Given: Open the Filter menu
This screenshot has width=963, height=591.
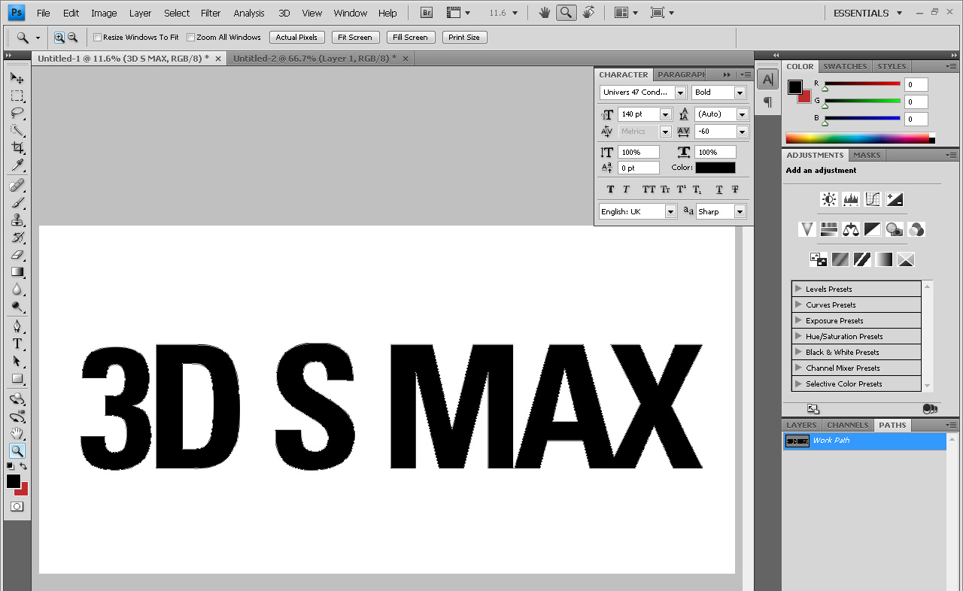Looking at the screenshot, I should pos(211,13).
